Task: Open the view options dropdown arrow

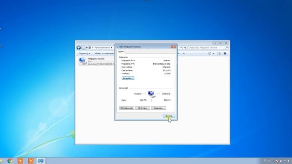Action: (x=213, y=53)
